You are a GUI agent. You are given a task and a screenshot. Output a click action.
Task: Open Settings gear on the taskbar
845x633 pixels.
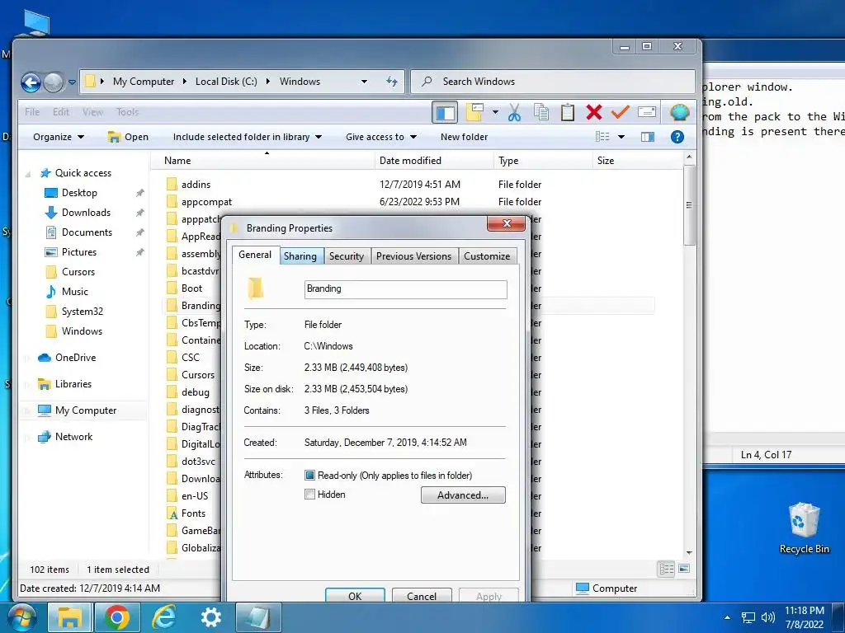click(210, 617)
